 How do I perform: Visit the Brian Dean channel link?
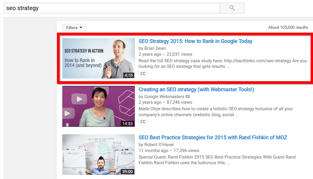coord(155,48)
